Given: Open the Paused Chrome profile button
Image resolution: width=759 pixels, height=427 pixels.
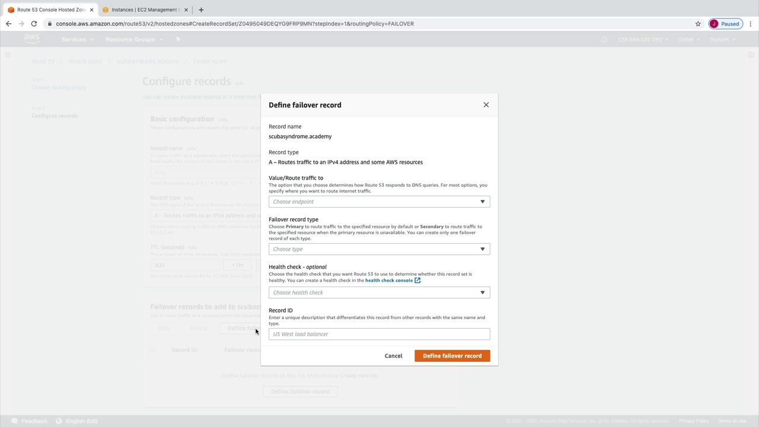Looking at the screenshot, I should [x=725, y=24].
